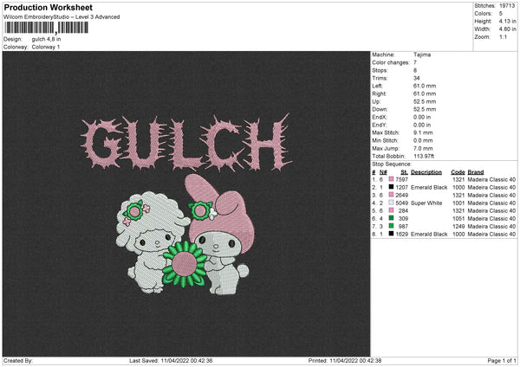The height and width of the screenshot is (367, 520).
Task: Click the N# column header
Action: (x=383, y=172)
